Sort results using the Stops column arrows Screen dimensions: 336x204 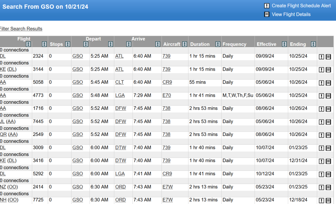[67, 44]
